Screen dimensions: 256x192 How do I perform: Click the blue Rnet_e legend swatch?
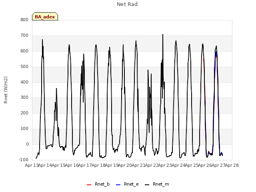pyautogui.click(x=118, y=185)
